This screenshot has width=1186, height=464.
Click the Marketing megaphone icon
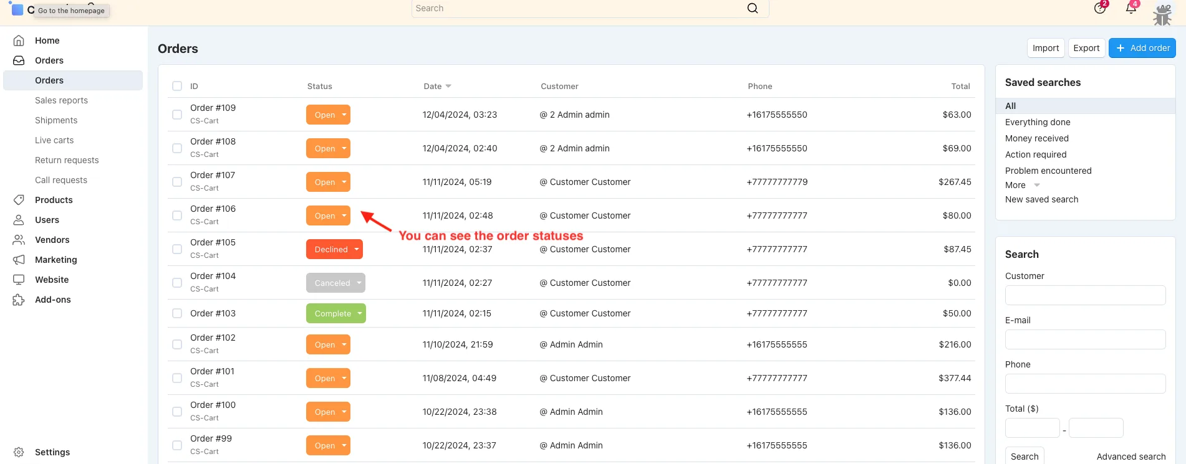coord(19,260)
